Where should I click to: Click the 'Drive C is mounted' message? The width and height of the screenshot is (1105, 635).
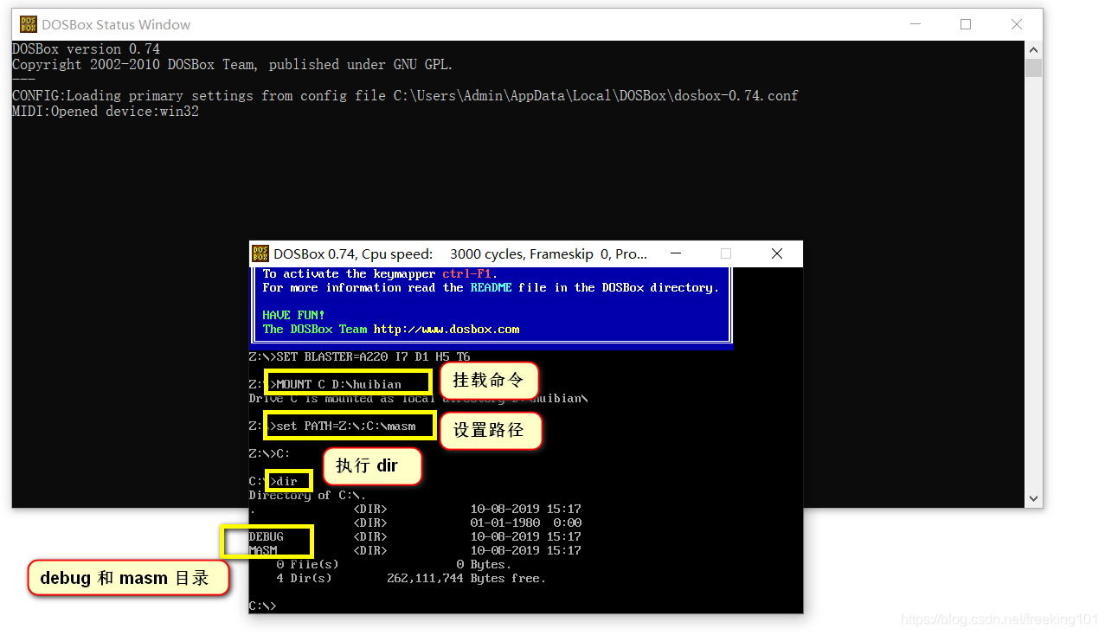coord(419,399)
